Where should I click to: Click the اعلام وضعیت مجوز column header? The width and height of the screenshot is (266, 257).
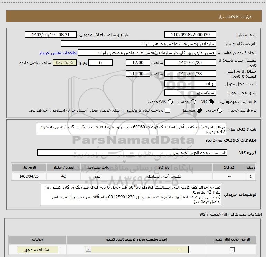coord(136,239)
